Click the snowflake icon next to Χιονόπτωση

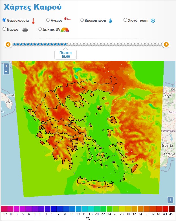pyautogui.click(x=153, y=21)
